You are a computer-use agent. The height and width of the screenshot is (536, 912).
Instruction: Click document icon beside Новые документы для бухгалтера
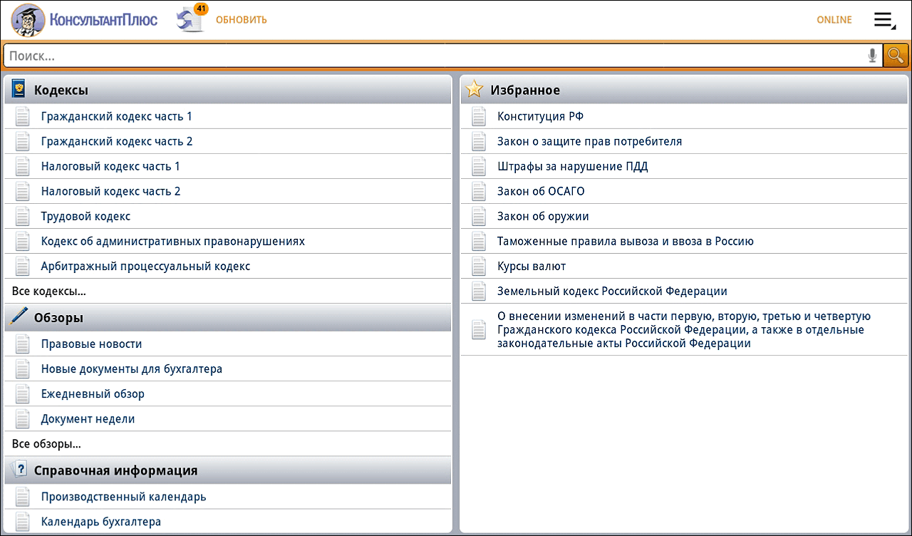[x=23, y=368]
